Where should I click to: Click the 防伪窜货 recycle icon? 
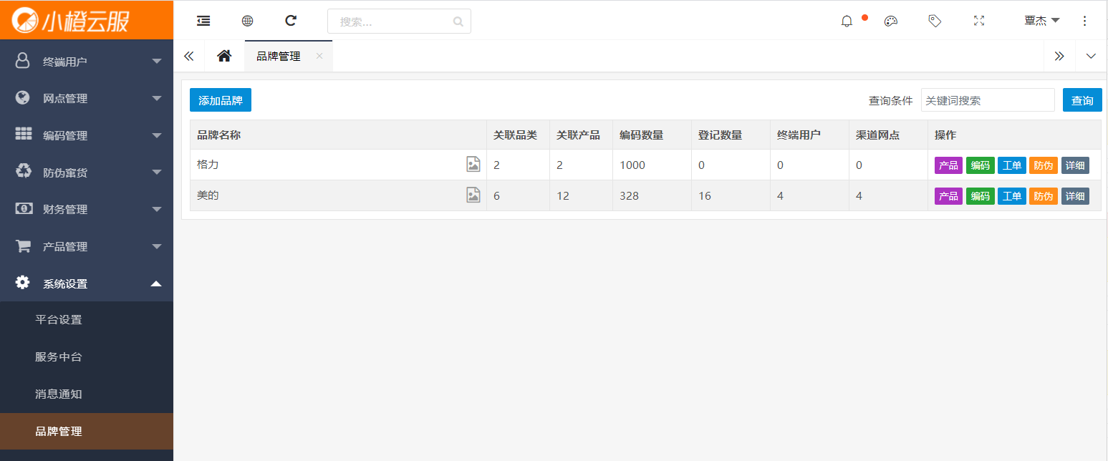[24, 172]
